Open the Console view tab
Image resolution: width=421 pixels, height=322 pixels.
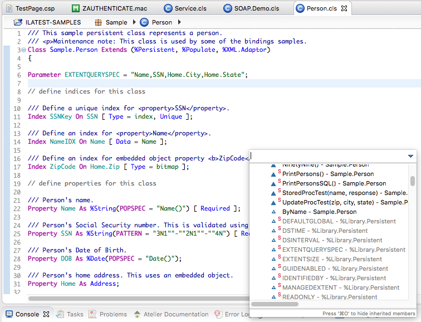(27, 314)
